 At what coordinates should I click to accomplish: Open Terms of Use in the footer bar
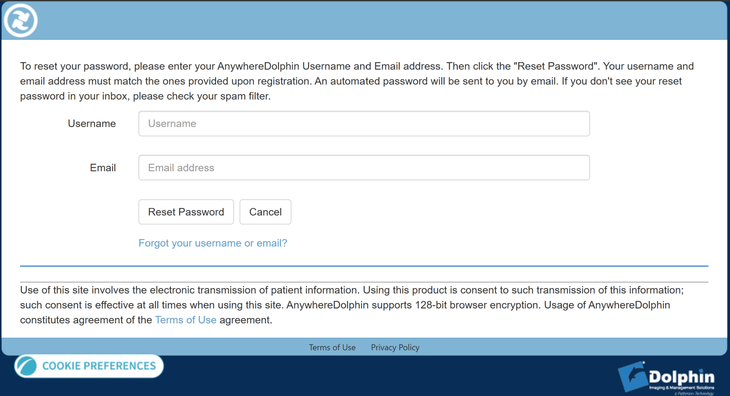point(332,347)
